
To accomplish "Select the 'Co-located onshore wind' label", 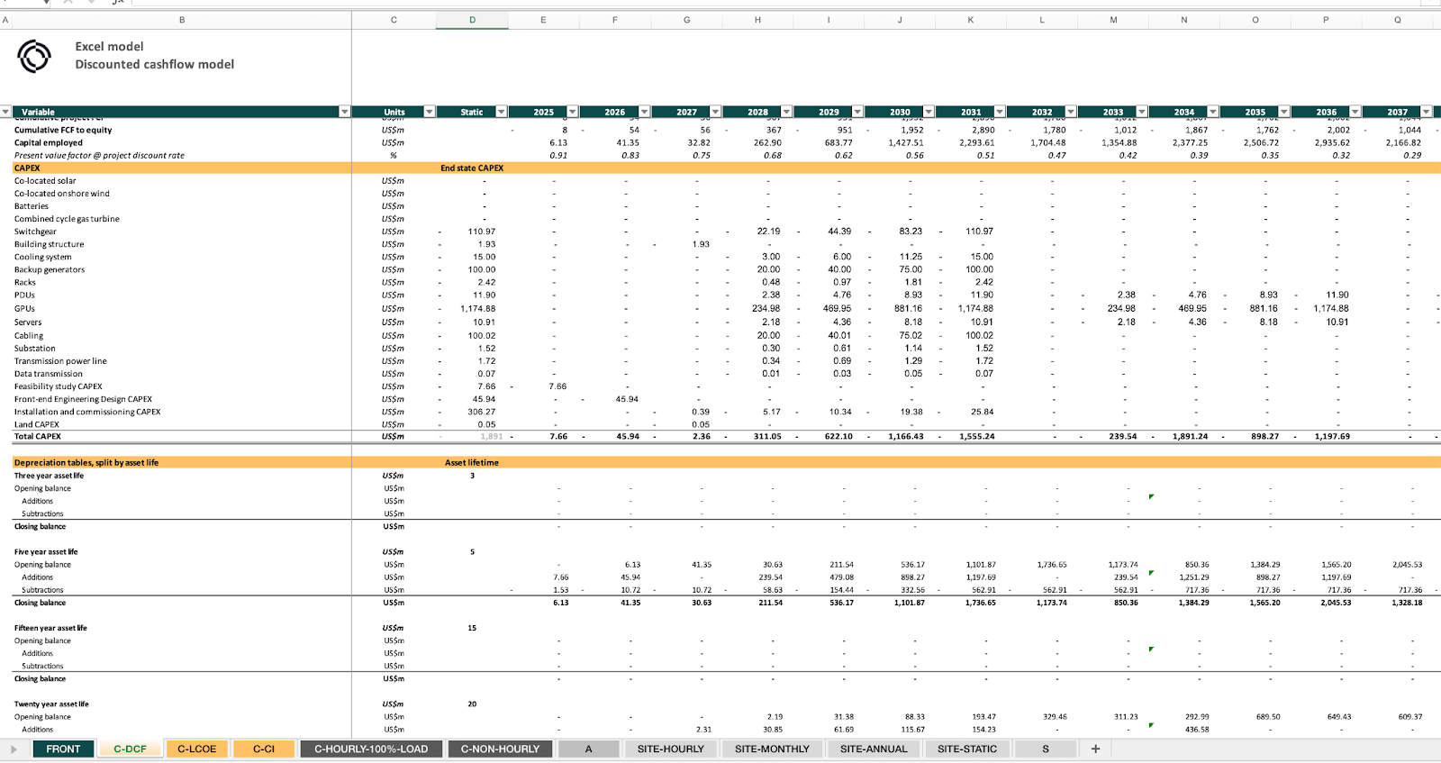I will [x=62, y=193].
